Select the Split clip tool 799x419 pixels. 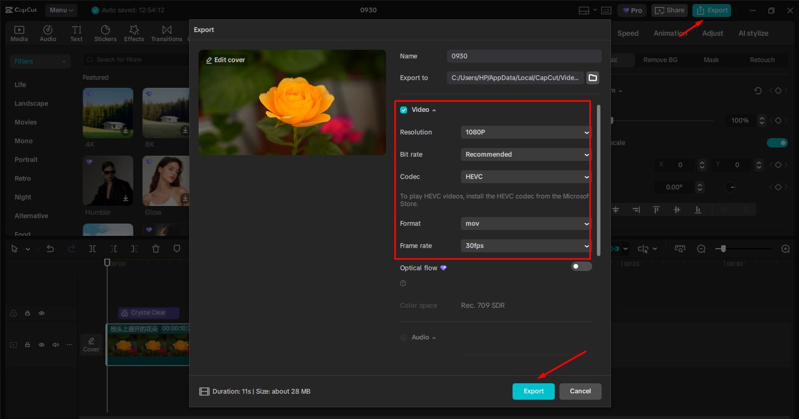[92, 248]
